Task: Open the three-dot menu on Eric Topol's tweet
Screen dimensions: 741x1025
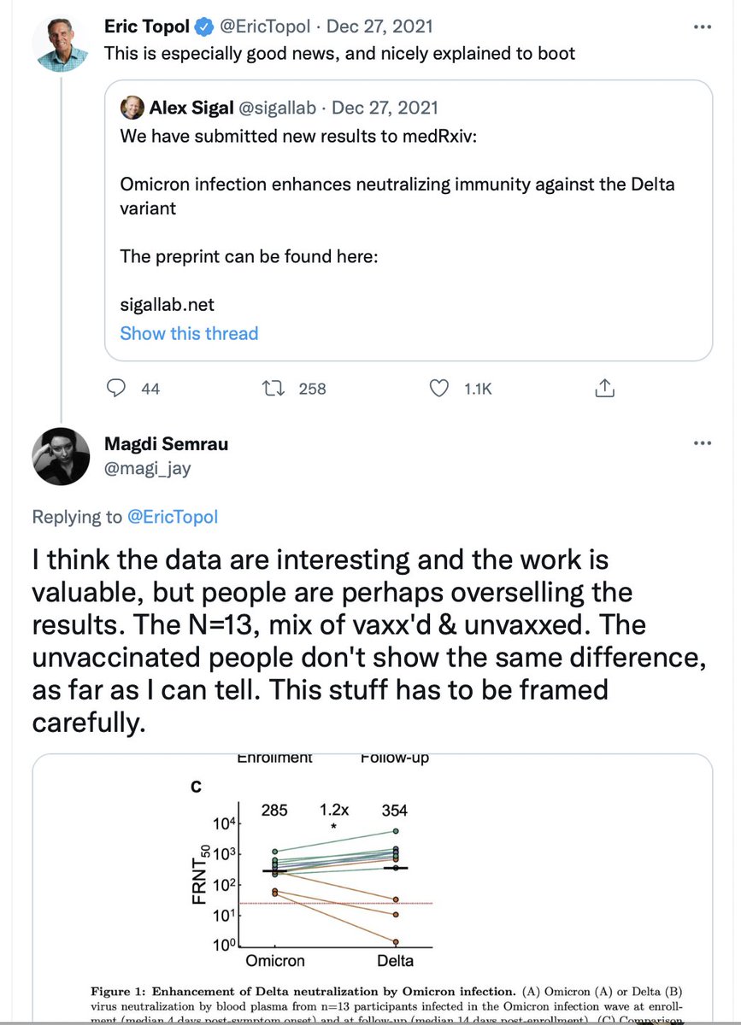Action: pos(703,27)
